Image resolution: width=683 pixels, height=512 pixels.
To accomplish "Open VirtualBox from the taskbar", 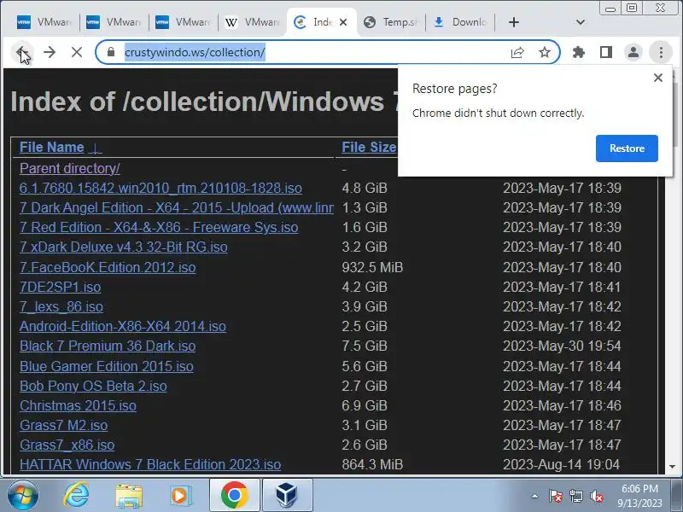I will tap(287, 496).
